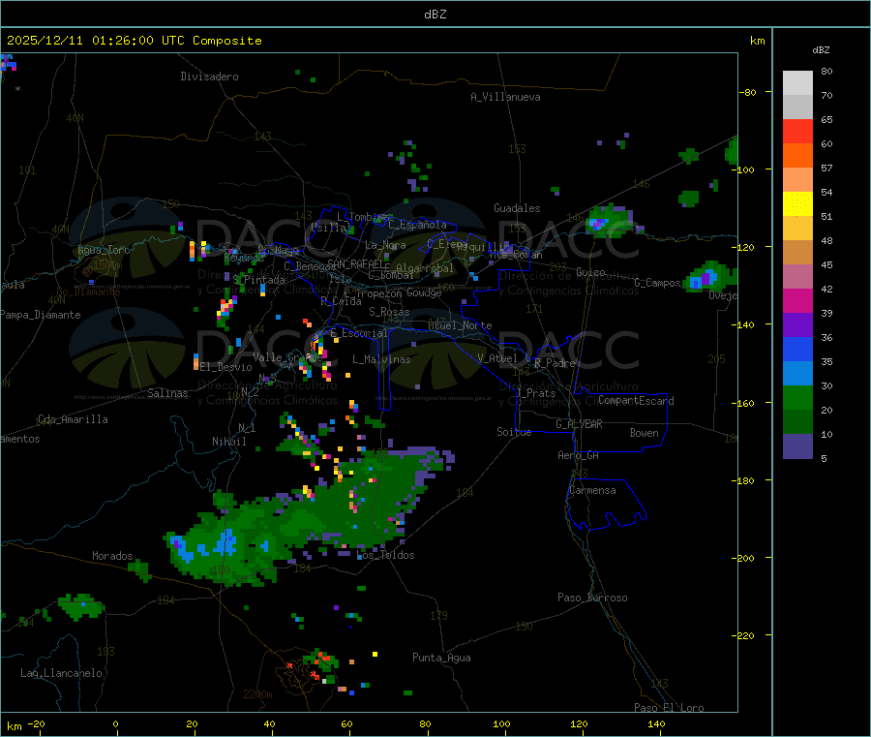Click the timestamp 2025/12/11 01:26:00 UTC Composite
This screenshot has height=737, width=871.
134,41
